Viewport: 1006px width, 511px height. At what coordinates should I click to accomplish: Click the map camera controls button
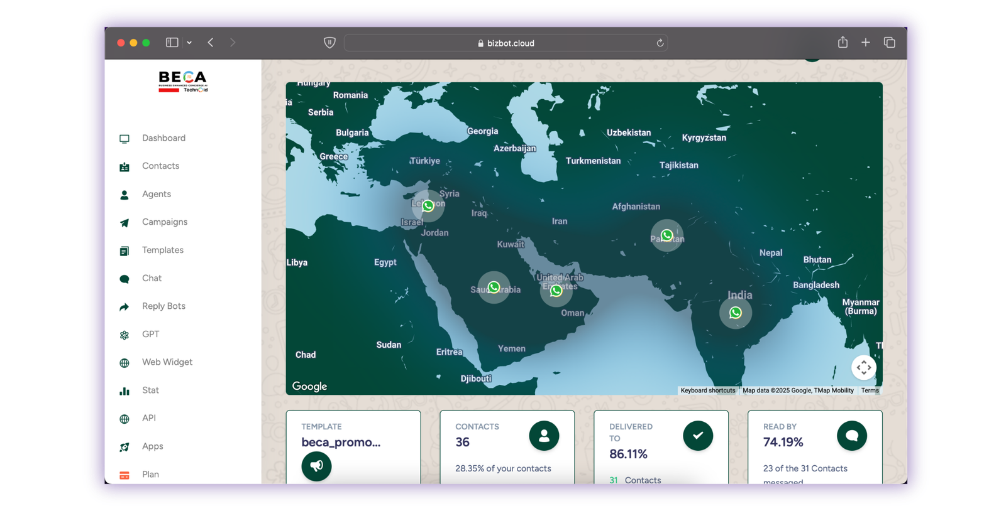pyautogui.click(x=864, y=367)
